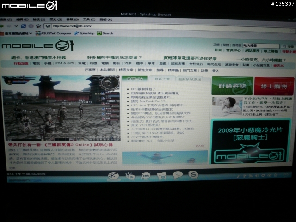Viewport: 296px width, 222px height.
Task: Open the 電視 category
Action: point(36,63)
